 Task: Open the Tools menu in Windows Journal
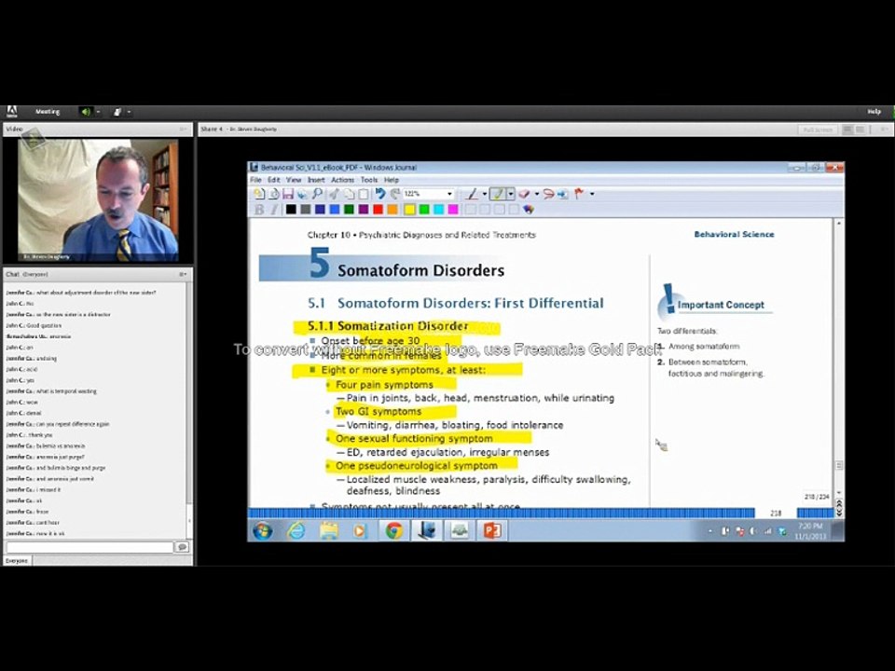coord(369,180)
